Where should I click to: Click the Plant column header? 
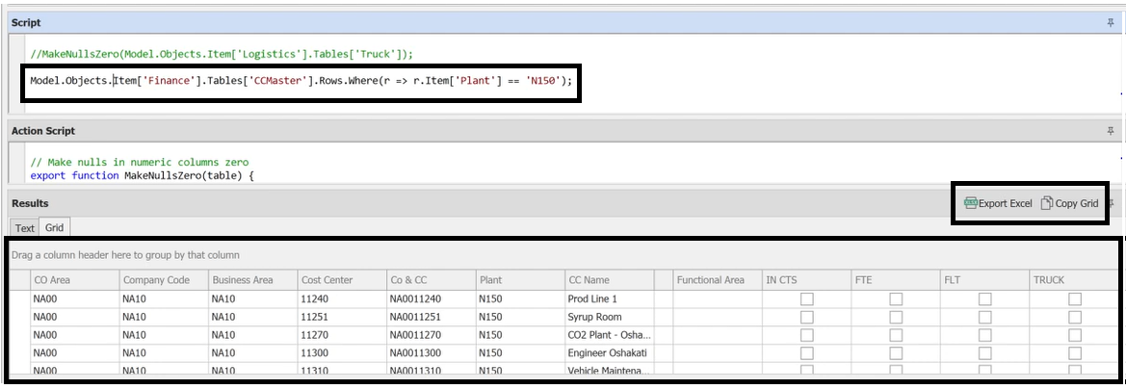tap(490, 280)
